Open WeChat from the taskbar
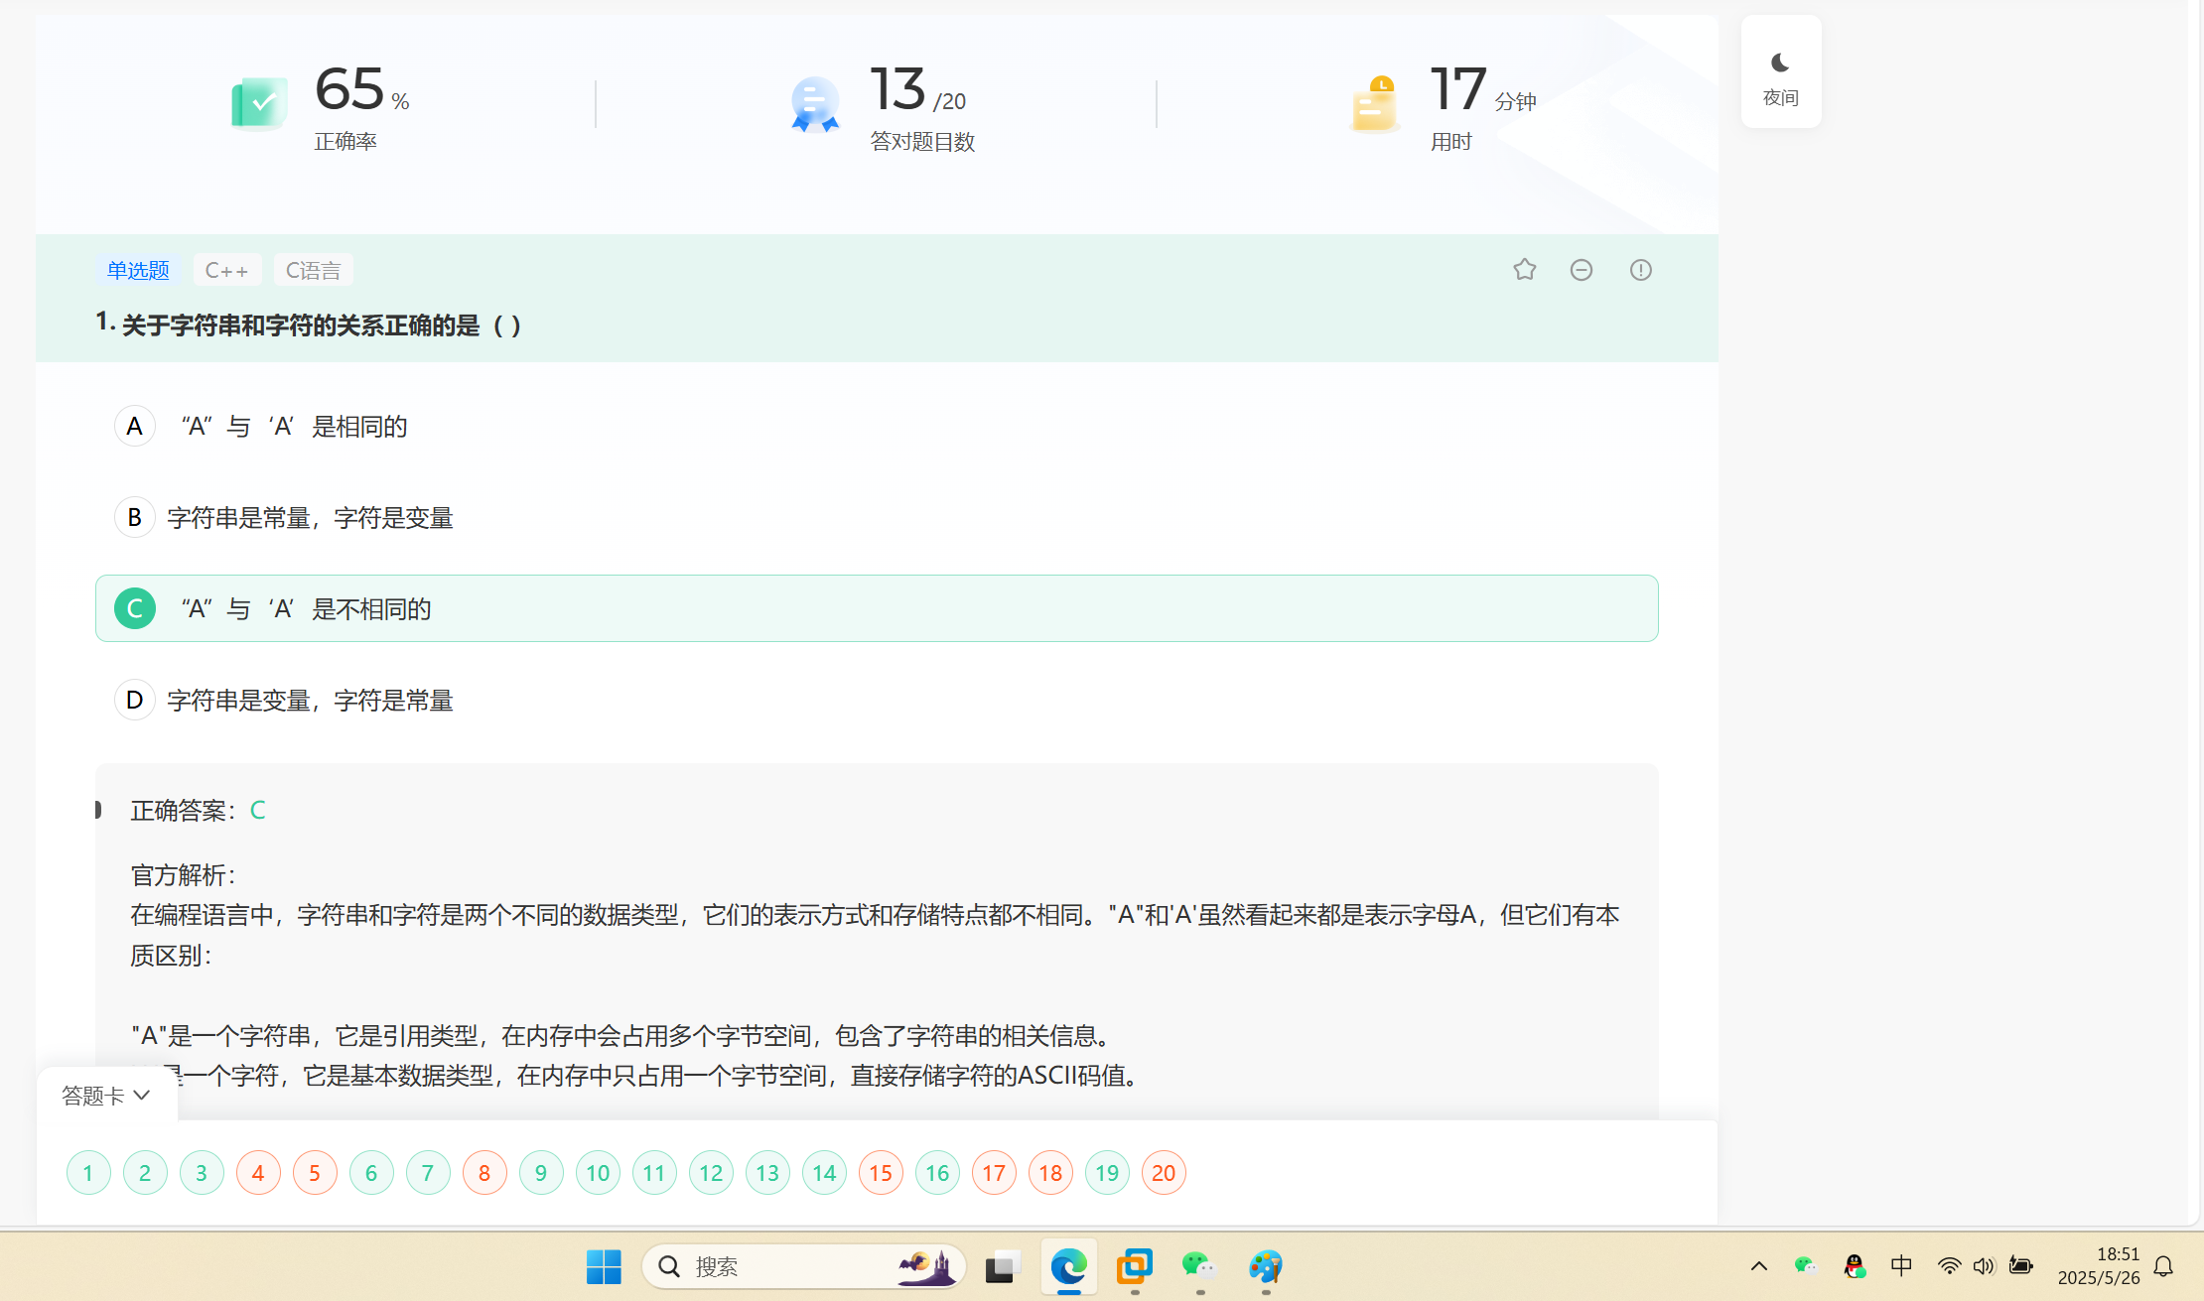 (x=1199, y=1266)
